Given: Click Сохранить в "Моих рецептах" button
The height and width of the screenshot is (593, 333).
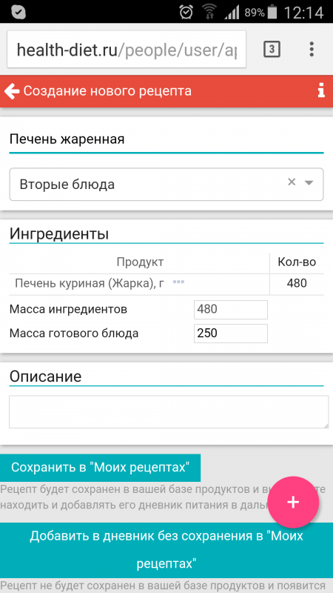Looking at the screenshot, I should pyautogui.click(x=100, y=468).
